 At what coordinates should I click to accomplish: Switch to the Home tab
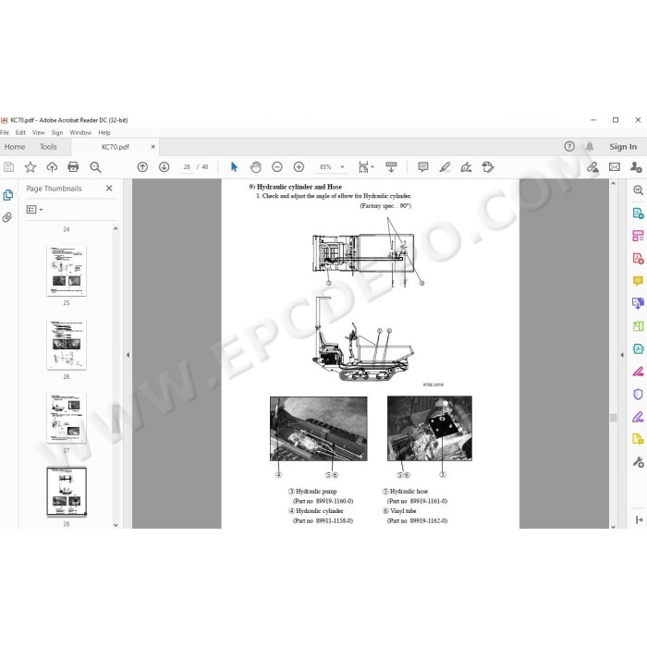pyautogui.click(x=15, y=146)
